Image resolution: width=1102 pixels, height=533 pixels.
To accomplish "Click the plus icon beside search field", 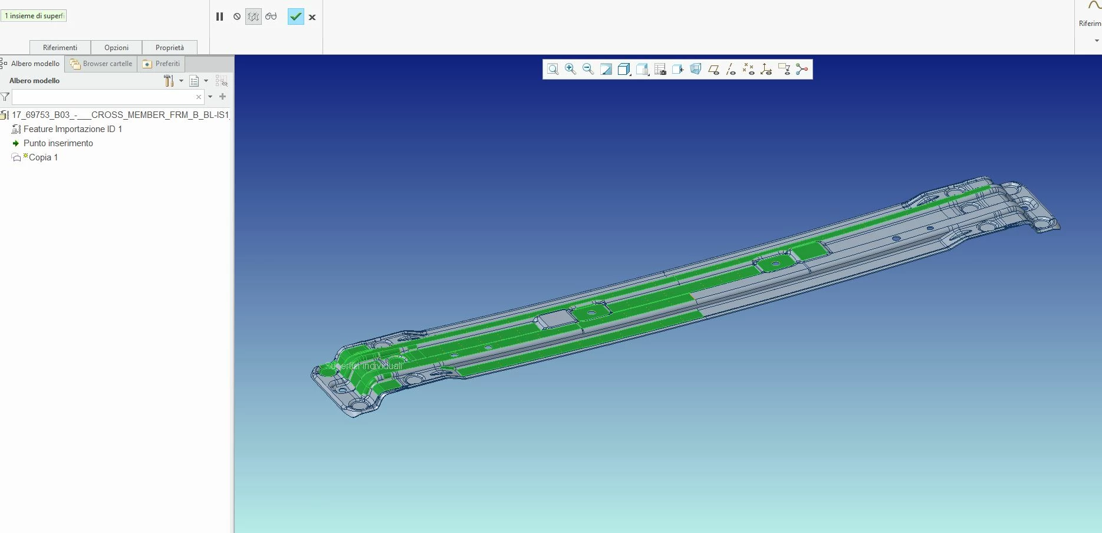I will tap(223, 97).
